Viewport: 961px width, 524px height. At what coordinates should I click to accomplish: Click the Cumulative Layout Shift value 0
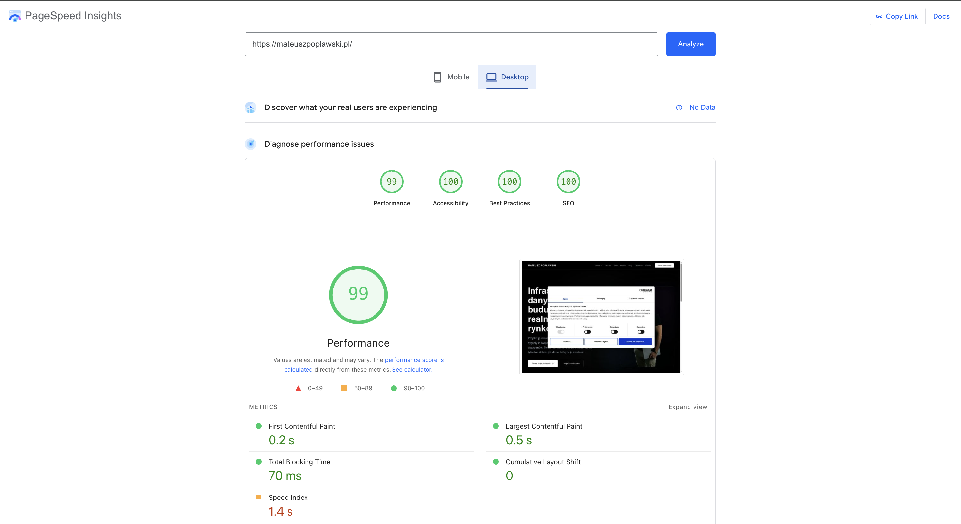coord(509,476)
